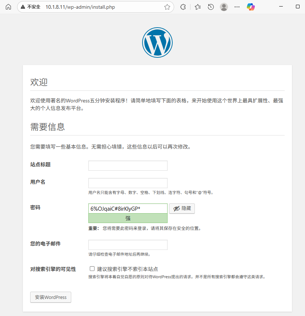Launch the Copilot sidebar icon
305x316 pixels.
point(251,7)
